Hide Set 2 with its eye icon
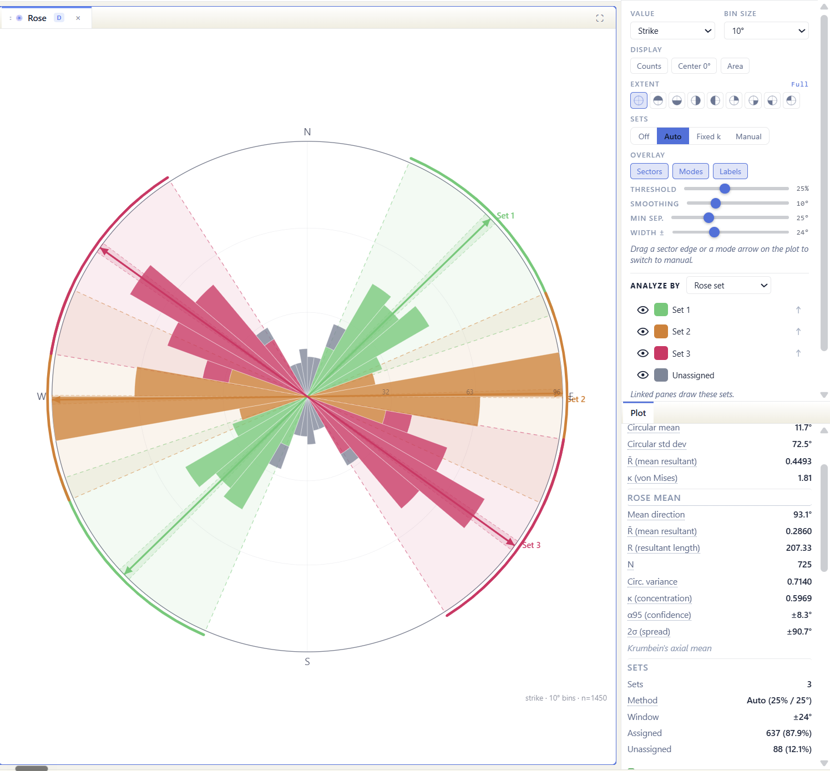The image size is (830, 771). [x=643, y=332]
